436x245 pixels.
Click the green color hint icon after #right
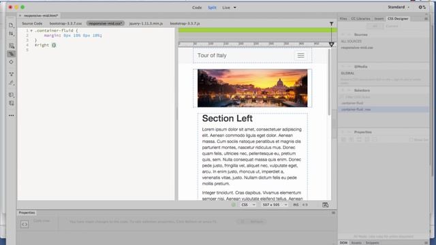click(54, 45)
